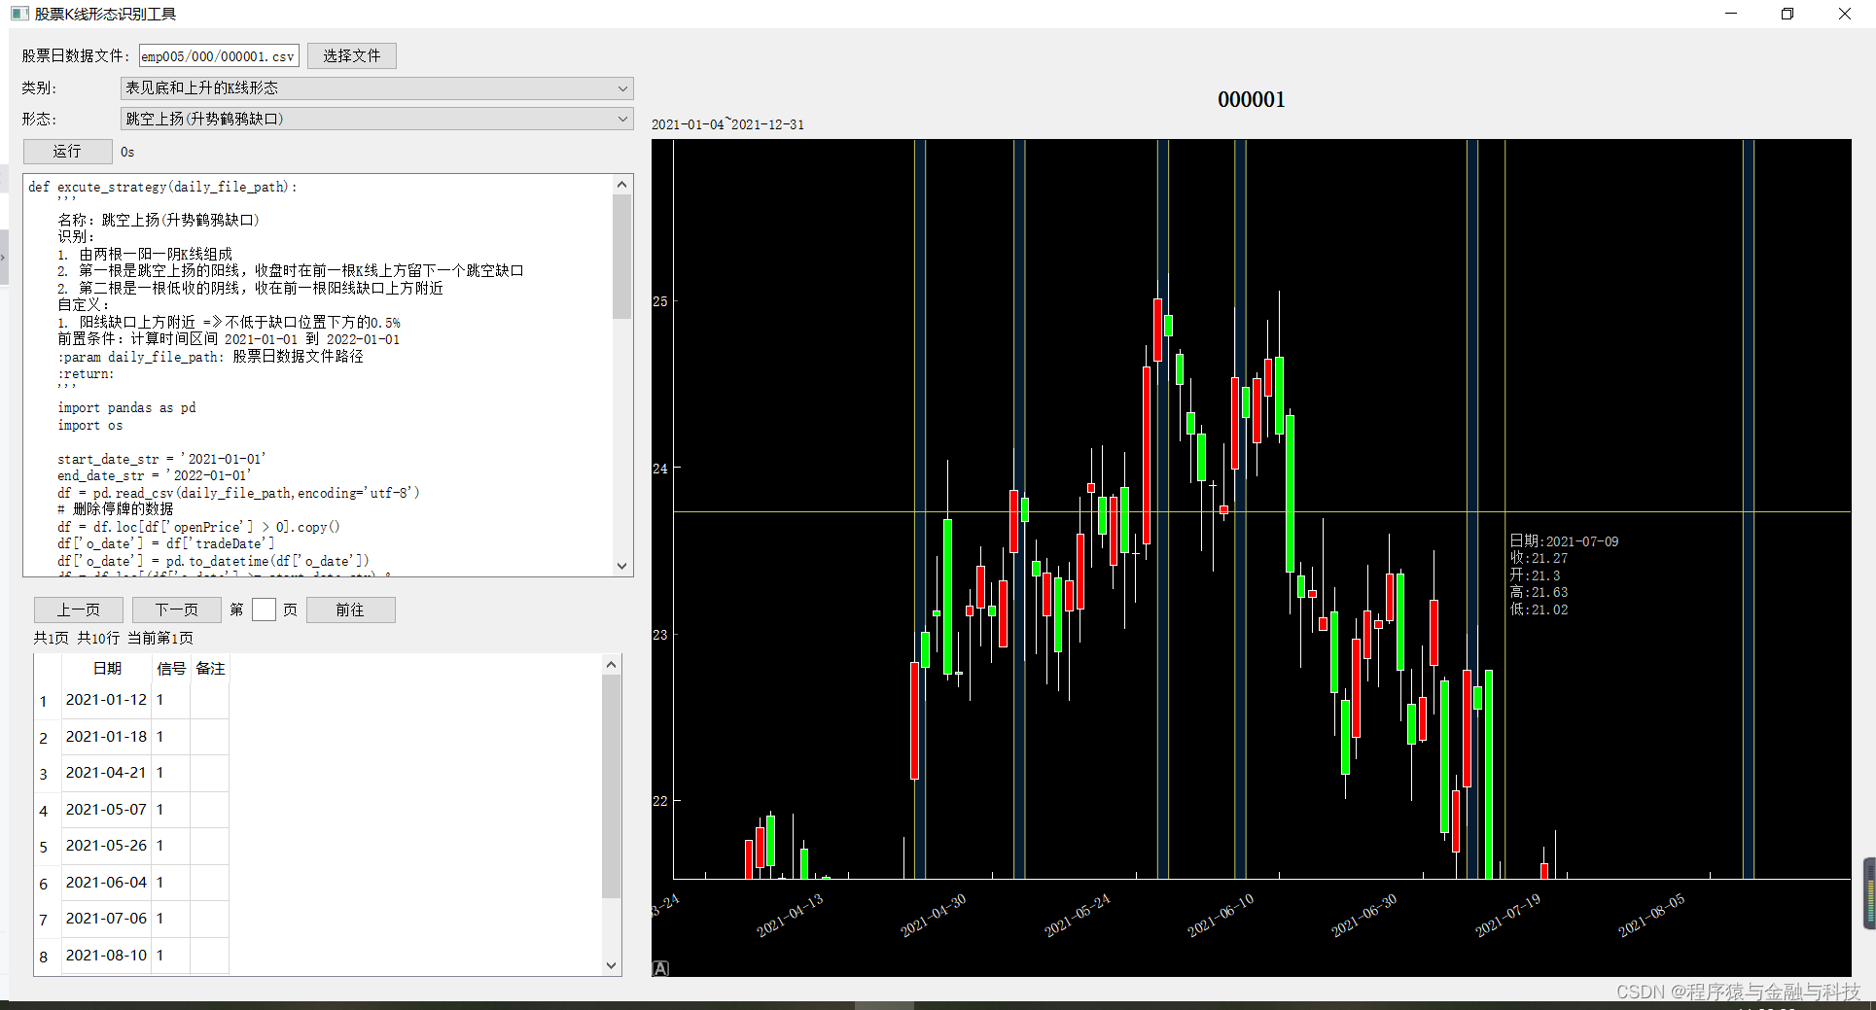This screenshot has width=1876, height=1010.
Task: Click the stock data file path field
Action: [x=219, y=56]
